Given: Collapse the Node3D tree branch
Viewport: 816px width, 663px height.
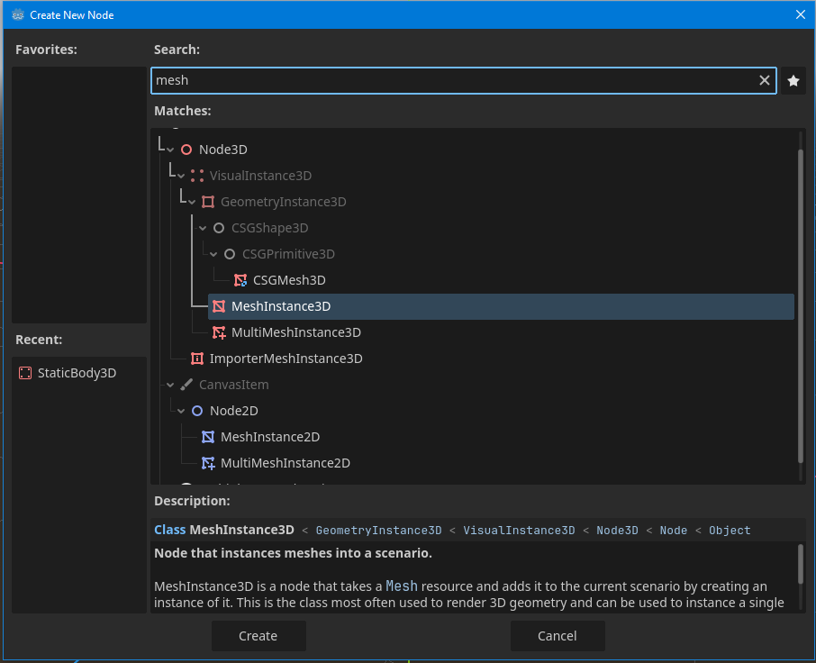Looking at the screenshot, I should click(170, 150).
